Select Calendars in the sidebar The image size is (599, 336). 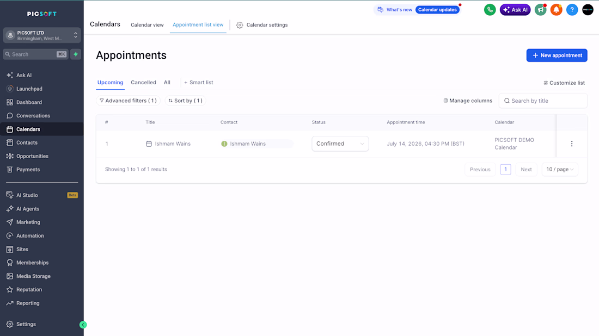[x=41, y=129]
